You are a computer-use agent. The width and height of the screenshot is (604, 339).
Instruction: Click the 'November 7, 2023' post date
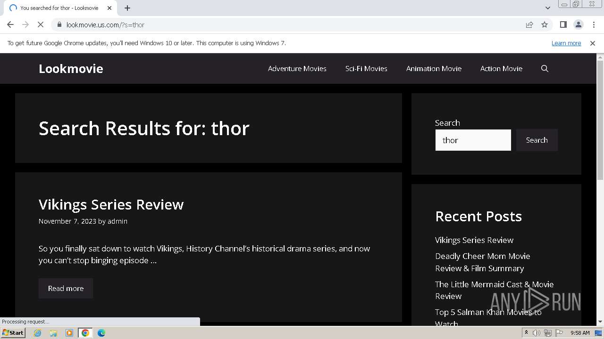click(x=67, y=221)
